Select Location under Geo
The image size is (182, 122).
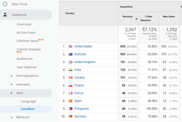28,109
